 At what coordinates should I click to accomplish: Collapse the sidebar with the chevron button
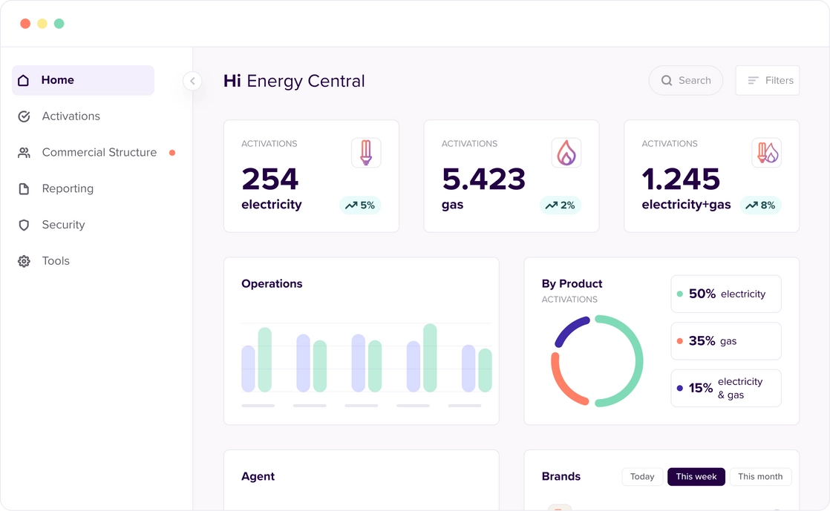(192, 81)
